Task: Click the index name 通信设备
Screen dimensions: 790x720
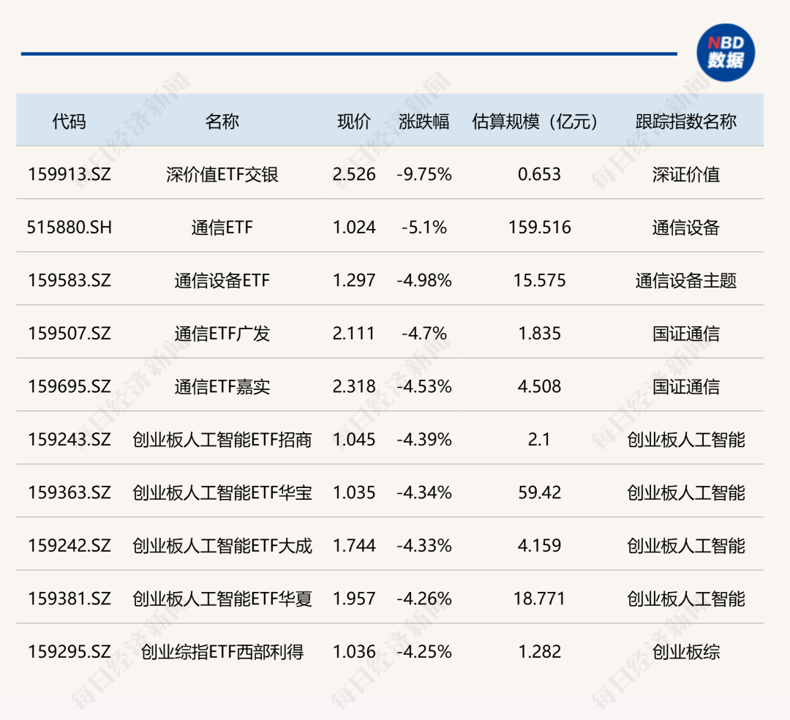Action: point(685,228)
